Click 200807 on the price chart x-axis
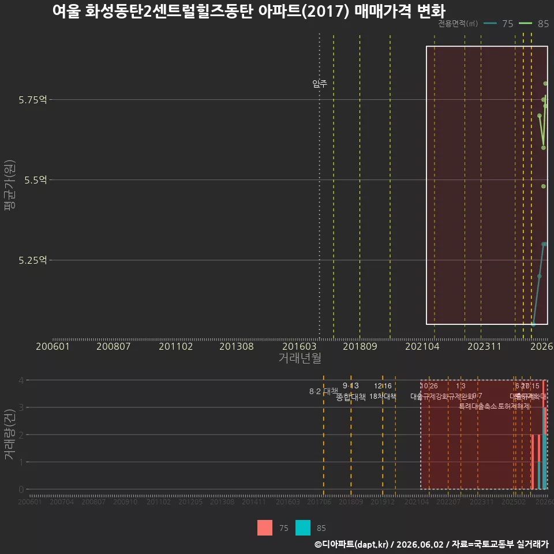This screenshot has height=554, width=554. pos(114,346)
